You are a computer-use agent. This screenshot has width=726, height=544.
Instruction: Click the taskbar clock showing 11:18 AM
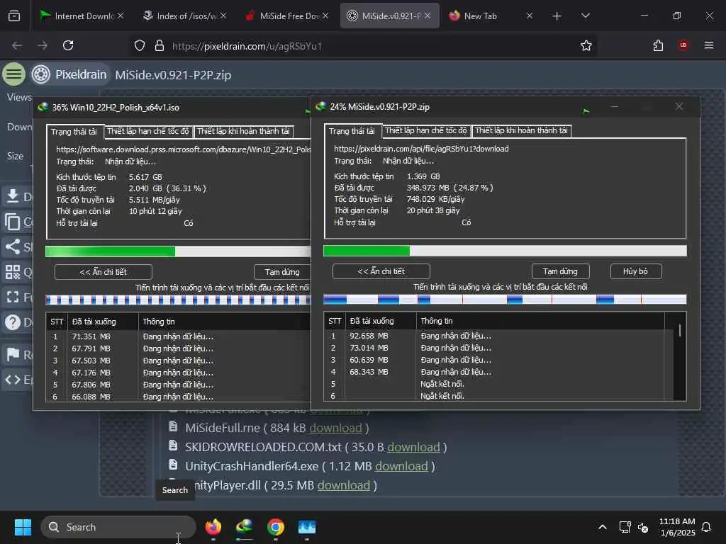click(x=677, y=527)
